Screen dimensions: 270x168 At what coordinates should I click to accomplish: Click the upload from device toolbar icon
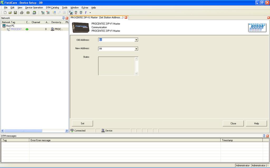point(76,13)
